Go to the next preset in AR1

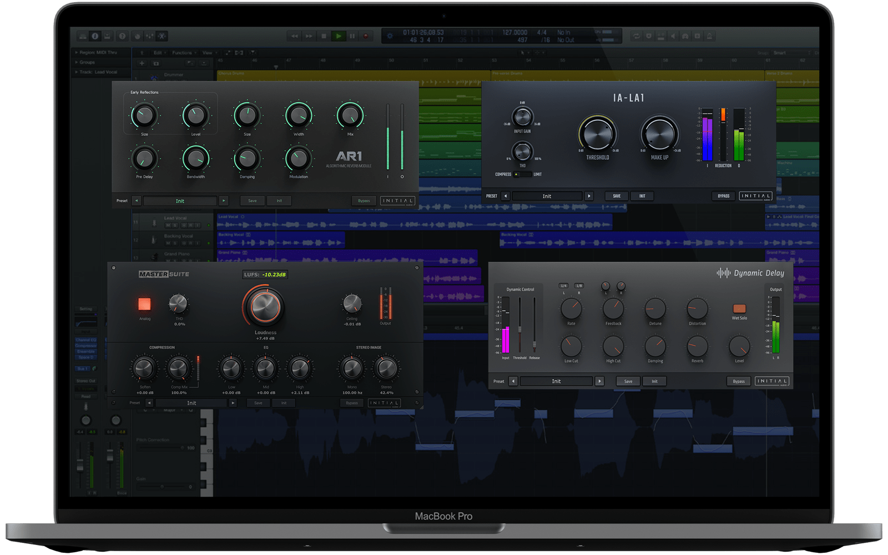tap(224, 201)
